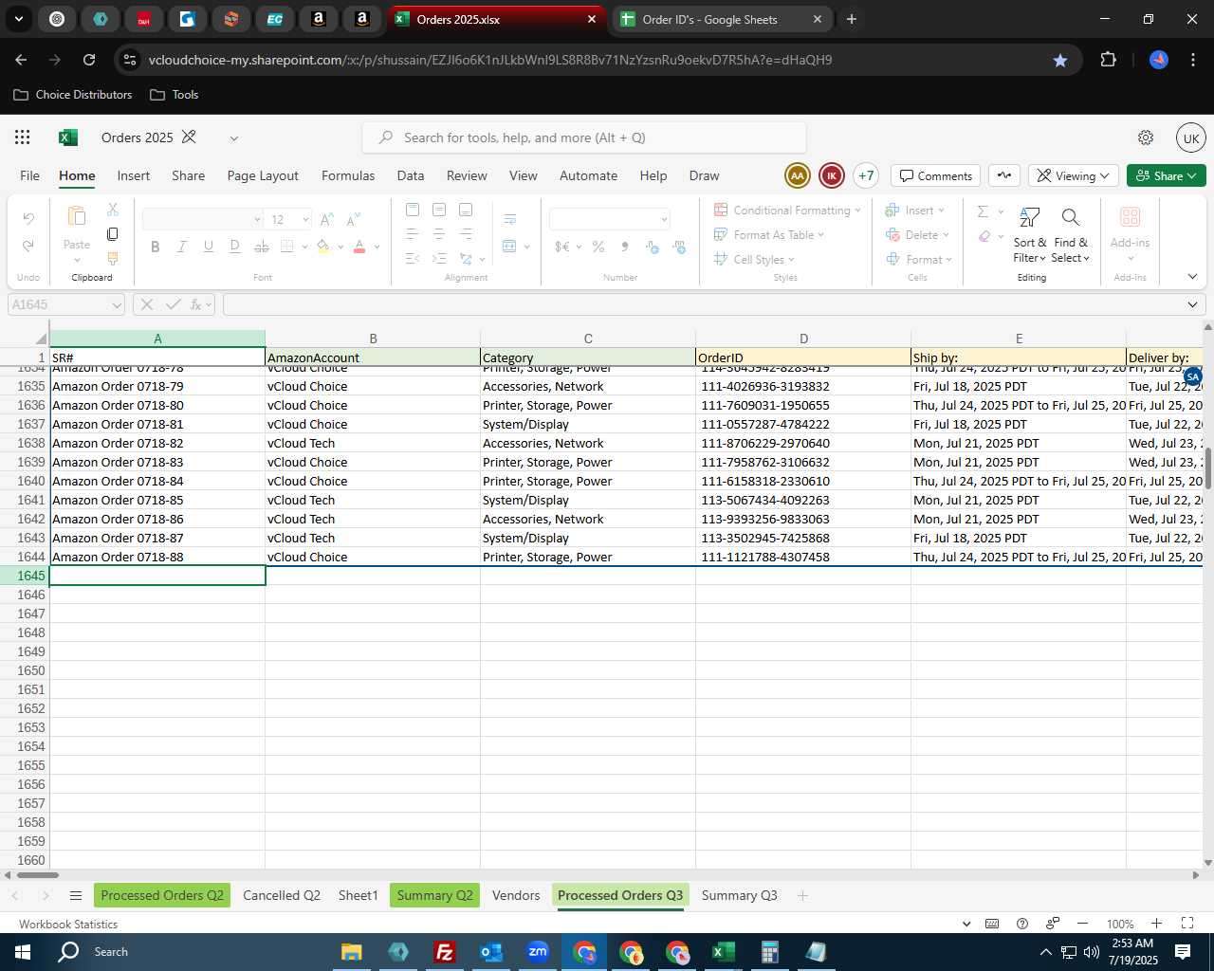Click the percent style icon
This screenshot has width=1214, height=971.
[598, 247]
